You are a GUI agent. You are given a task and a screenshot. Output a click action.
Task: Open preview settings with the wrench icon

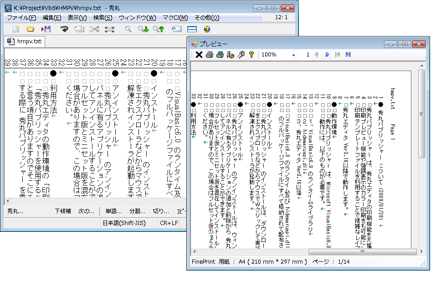pos(241,55)
